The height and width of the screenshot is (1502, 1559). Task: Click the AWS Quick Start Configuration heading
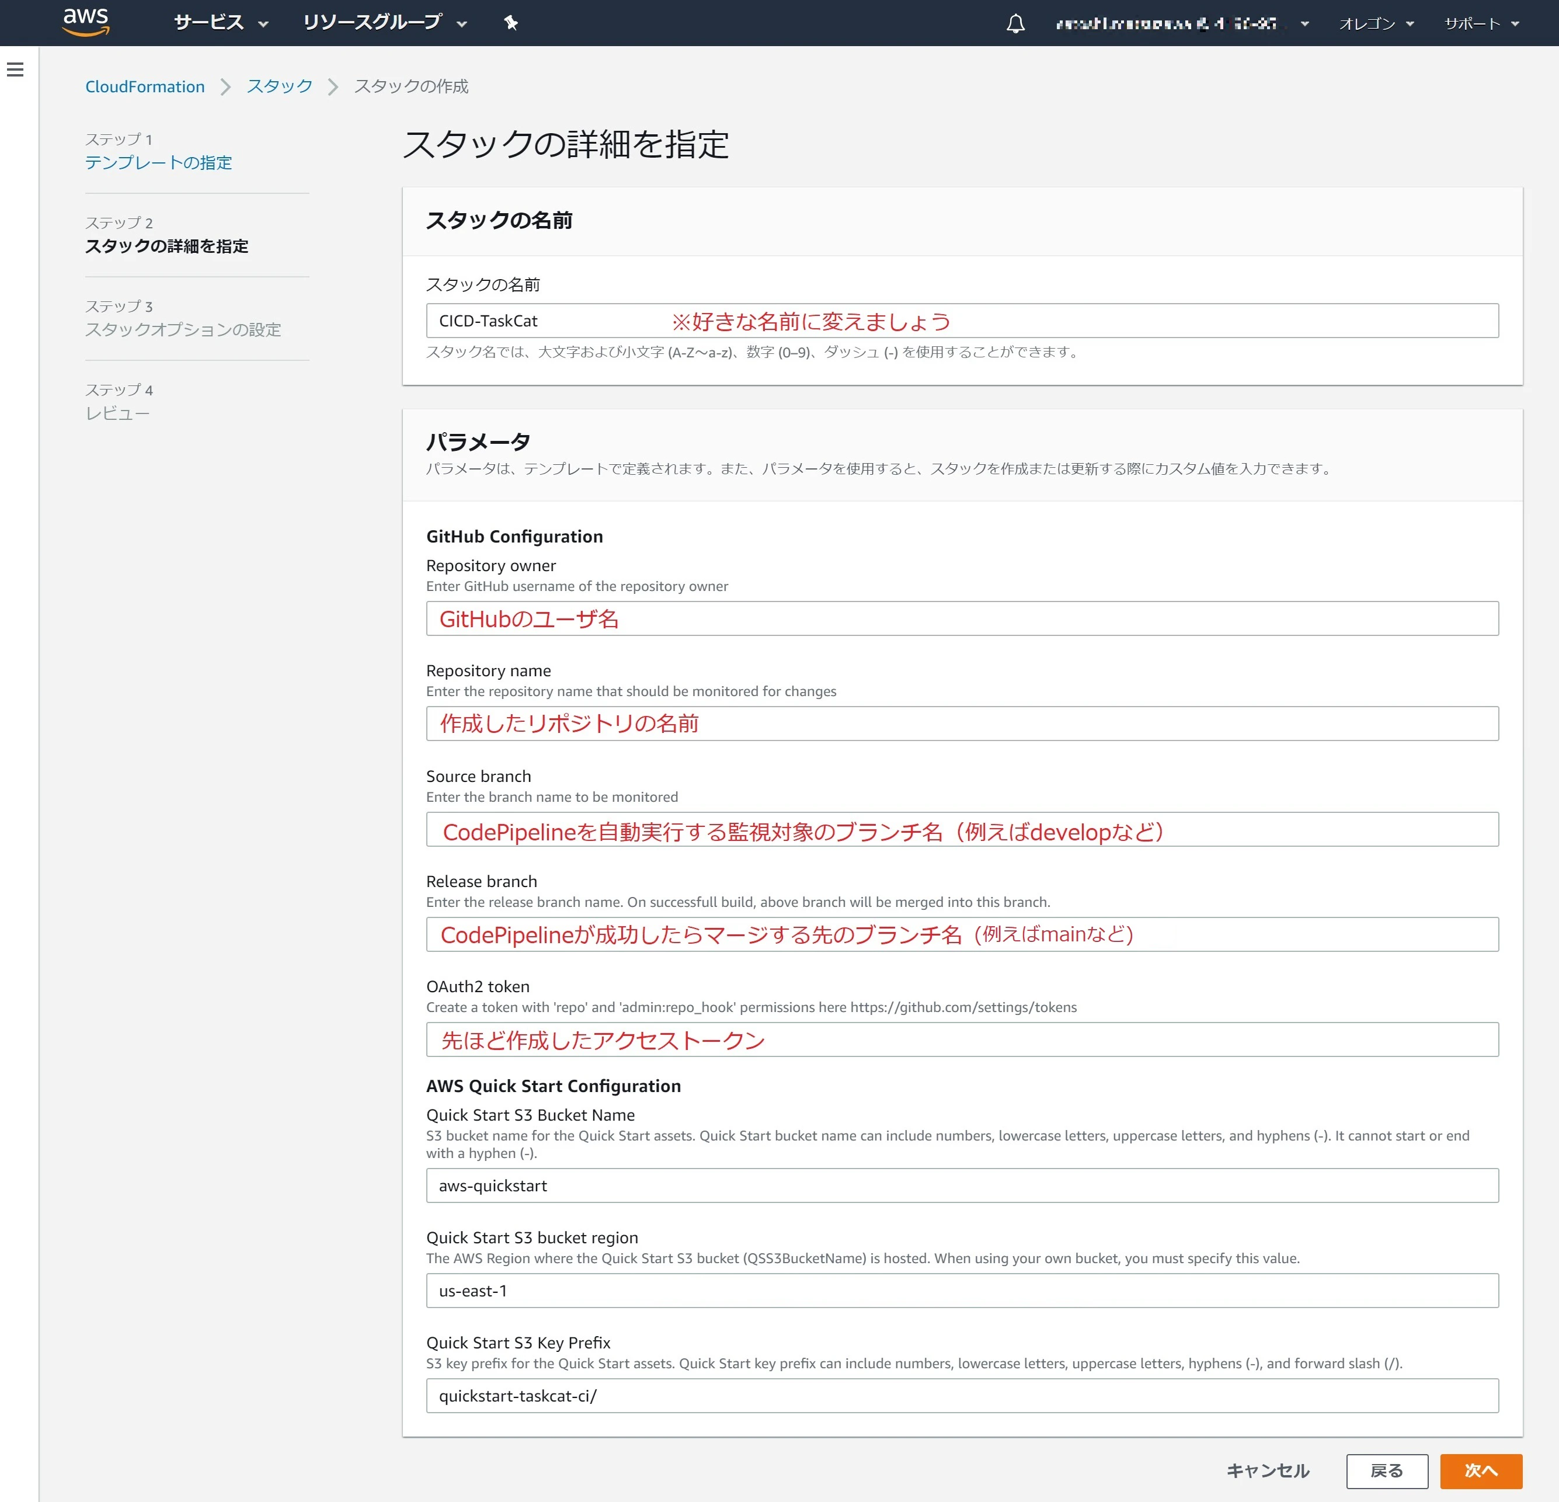[554, 1086]
